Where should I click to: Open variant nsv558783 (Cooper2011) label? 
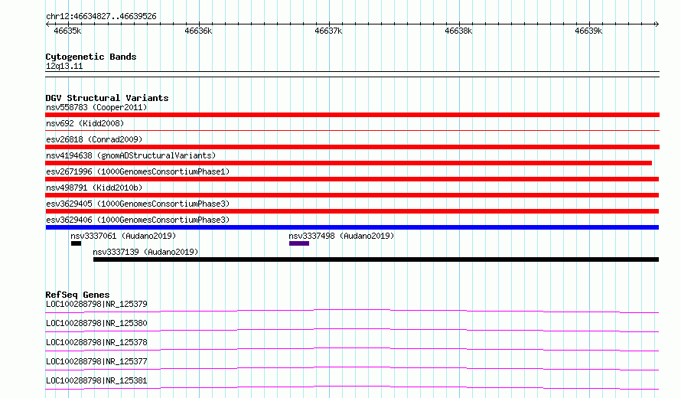(x=96, y=107)
